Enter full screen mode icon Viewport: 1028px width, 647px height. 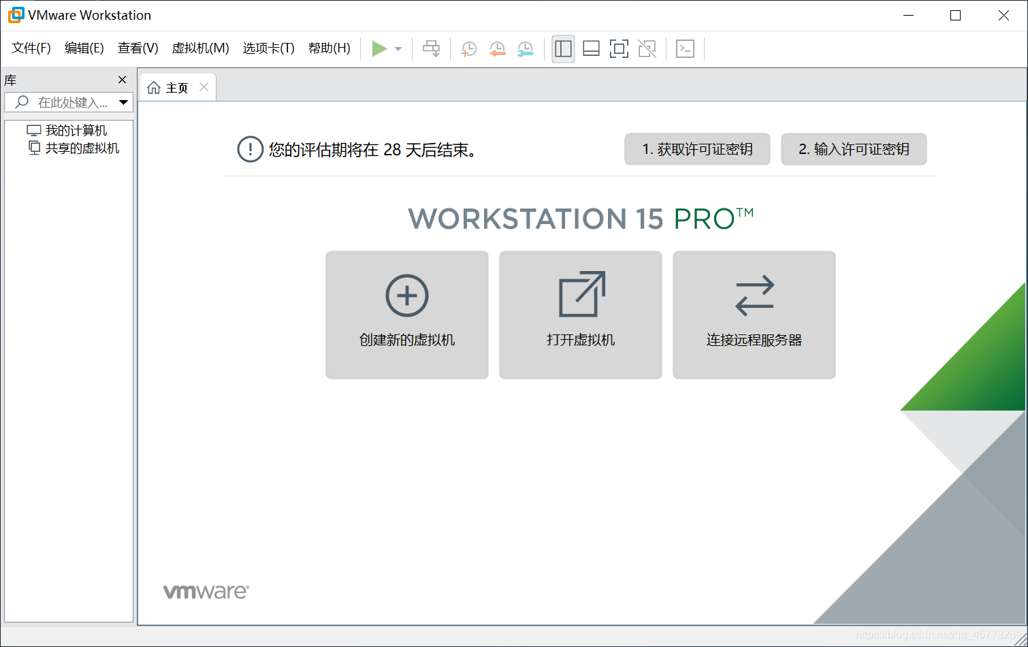tap(619, 49)
